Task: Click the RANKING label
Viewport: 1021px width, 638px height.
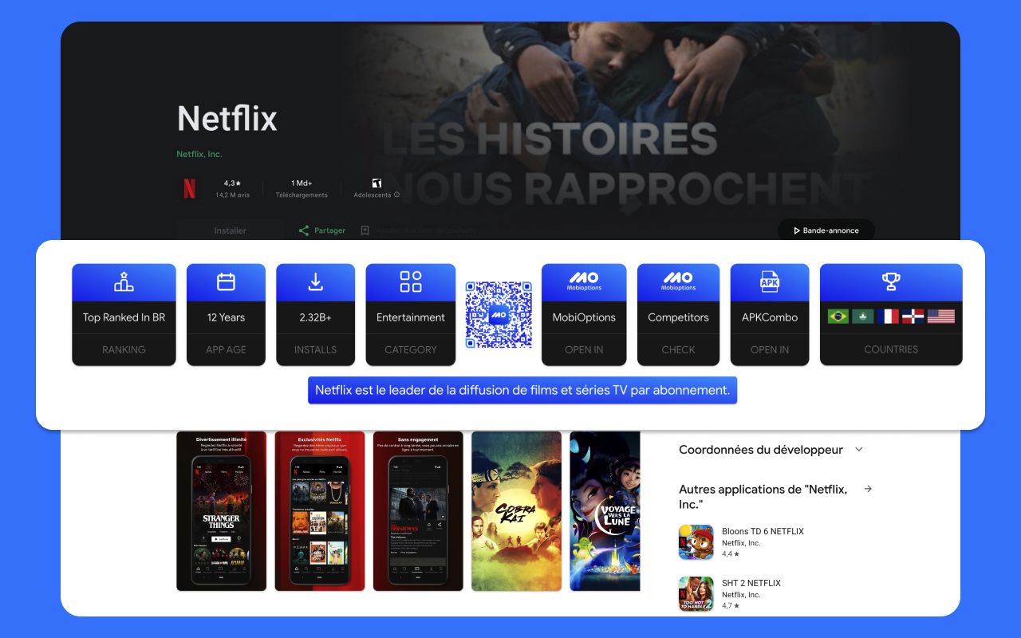Action: (x=124, y=349)
